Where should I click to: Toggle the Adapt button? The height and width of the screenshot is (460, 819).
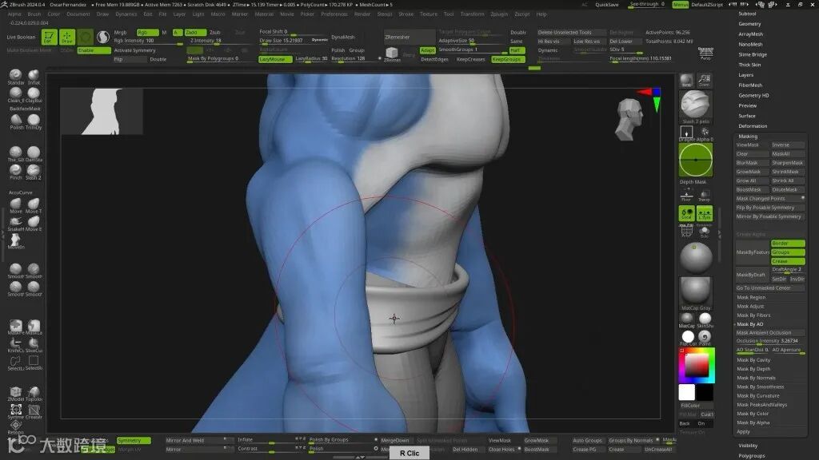coord(427,50)
